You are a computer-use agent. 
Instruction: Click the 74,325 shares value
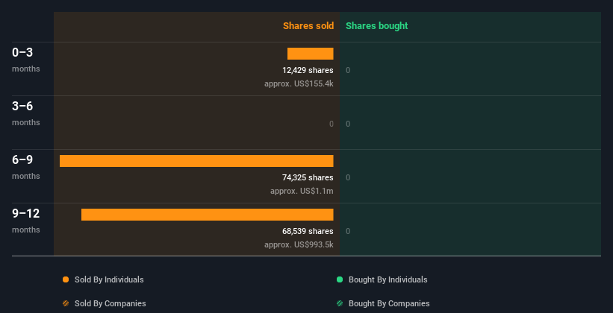click(302, 177)
